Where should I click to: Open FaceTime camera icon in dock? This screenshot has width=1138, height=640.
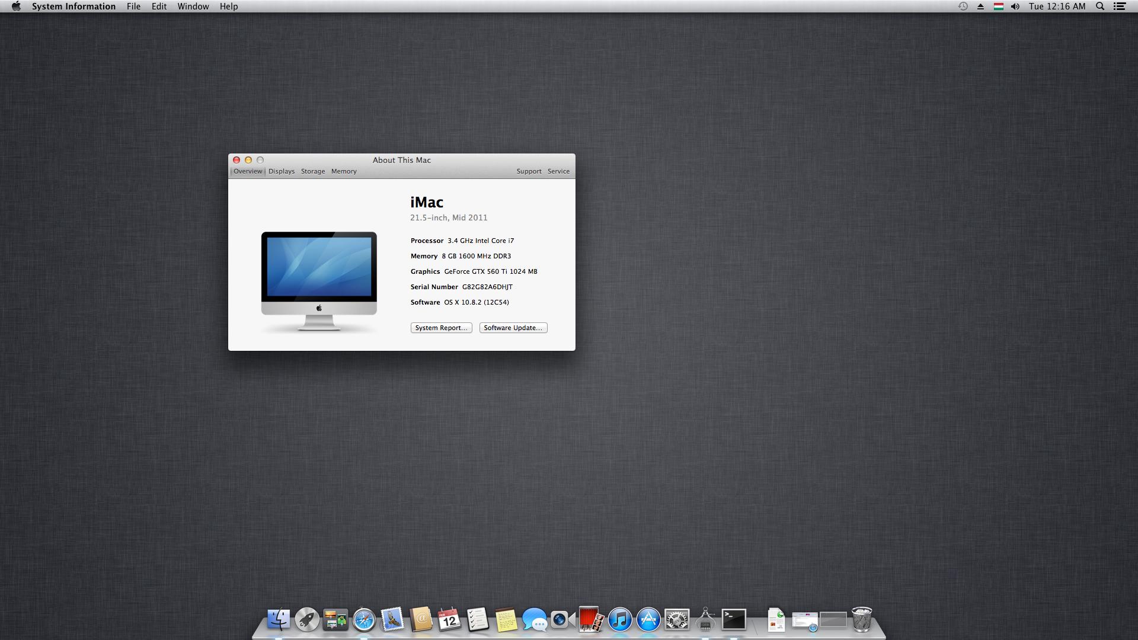coord(562,620)
